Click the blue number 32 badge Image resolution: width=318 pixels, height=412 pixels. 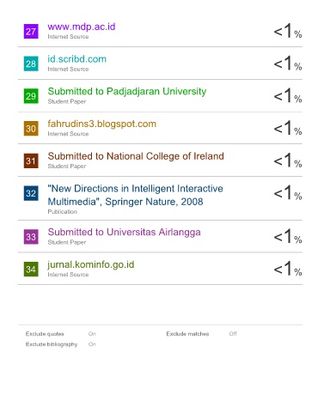[31, 193]
